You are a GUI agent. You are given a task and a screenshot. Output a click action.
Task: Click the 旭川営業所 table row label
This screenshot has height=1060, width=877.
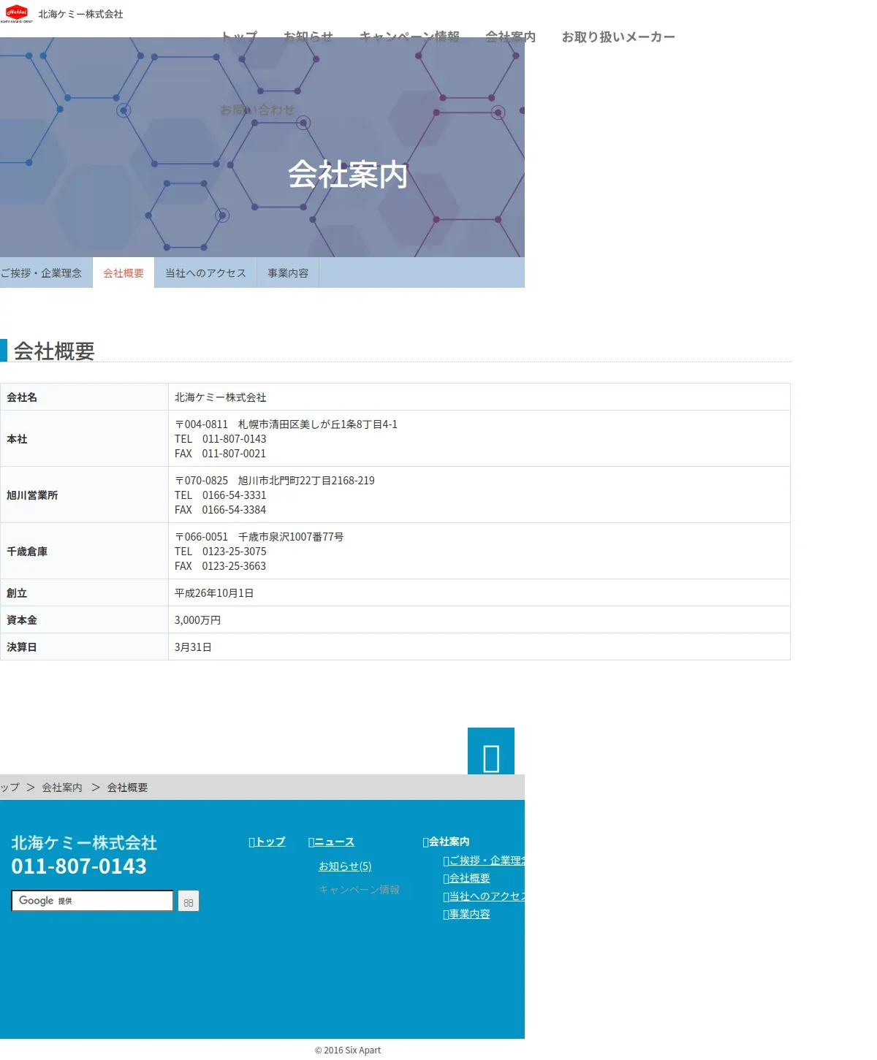point(32,495)
